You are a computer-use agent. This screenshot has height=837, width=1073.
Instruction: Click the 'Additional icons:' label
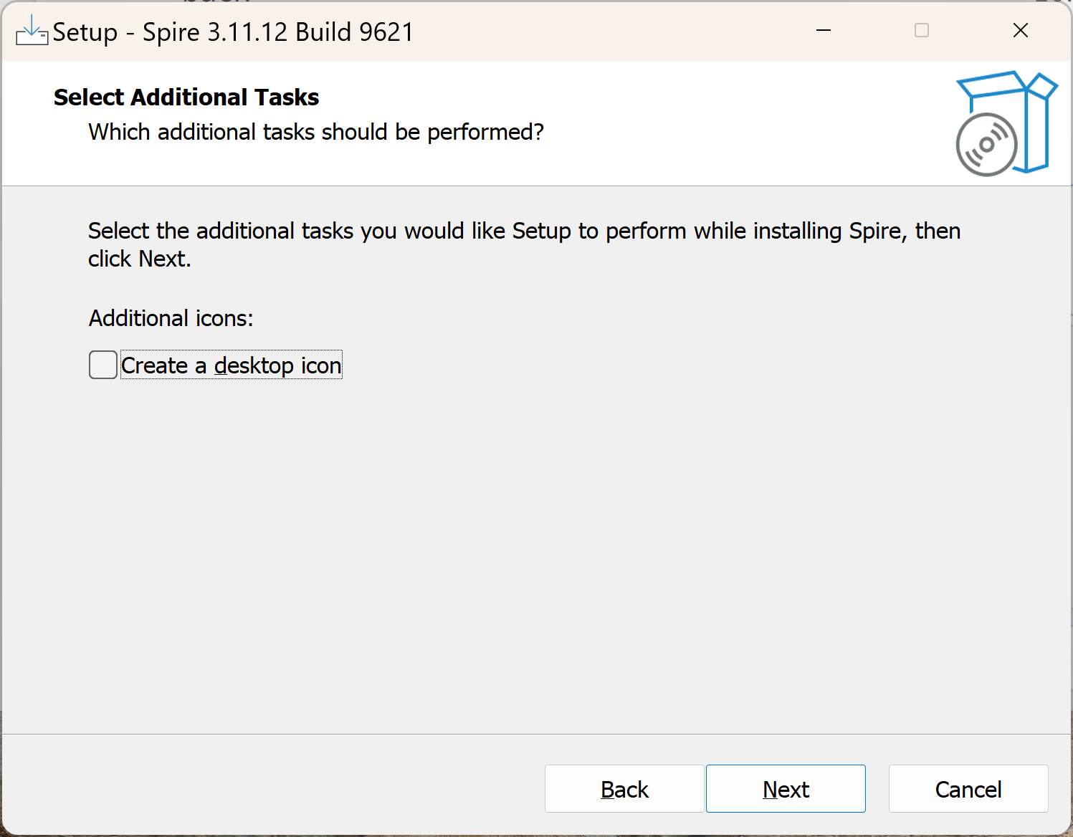pyautogui.click(x=171, y=318)
